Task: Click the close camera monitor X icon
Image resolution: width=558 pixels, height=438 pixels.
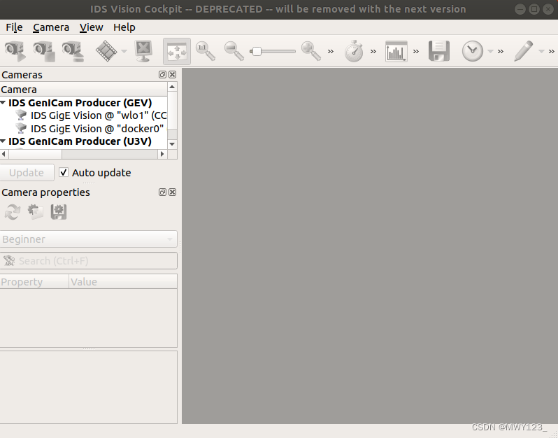Action: 144,51
